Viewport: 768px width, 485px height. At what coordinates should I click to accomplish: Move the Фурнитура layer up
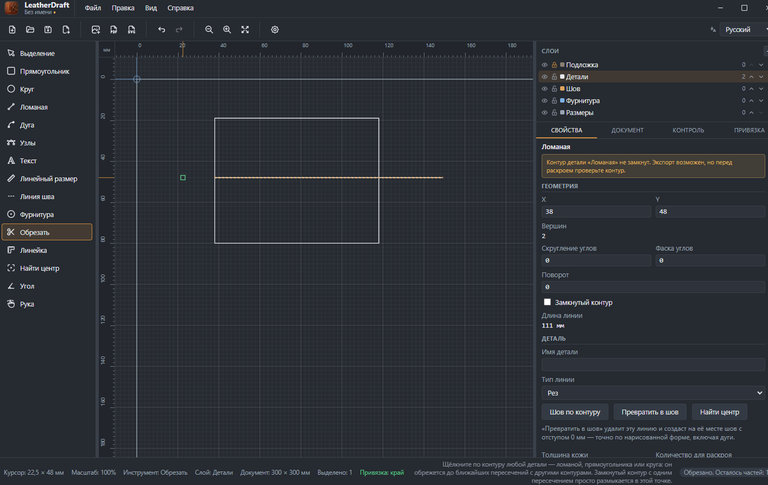point(752,101)
